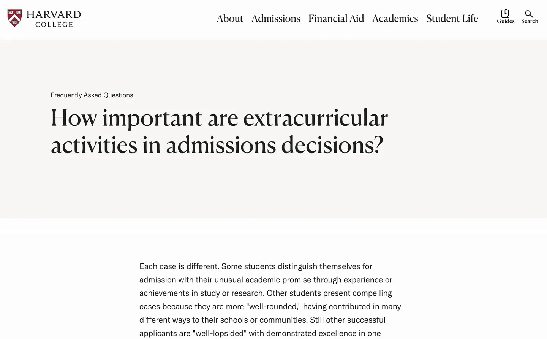Select the paragraph beginning 'Each case is different'
The height and width of the screenshot is (339, 547).
(270, 299)
